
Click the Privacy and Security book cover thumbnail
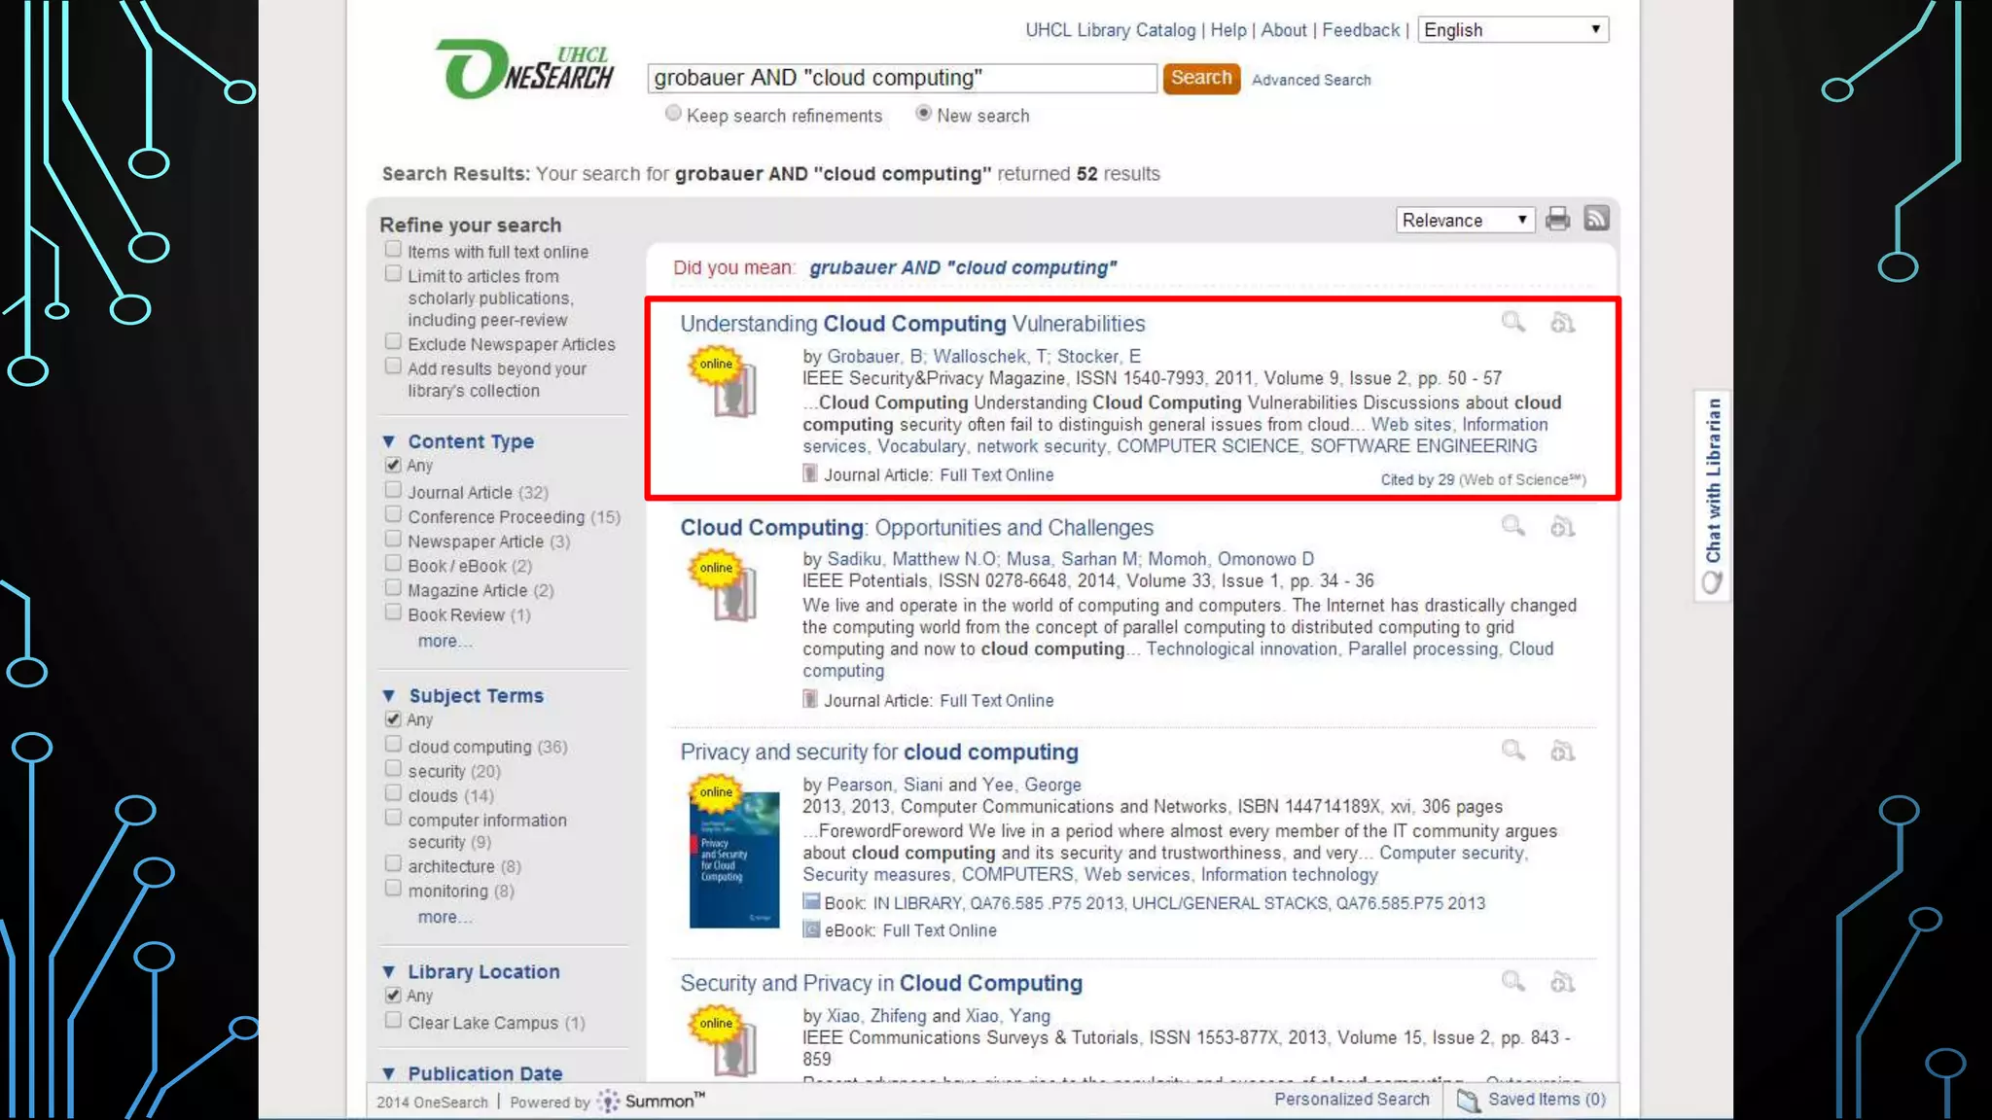734,859
